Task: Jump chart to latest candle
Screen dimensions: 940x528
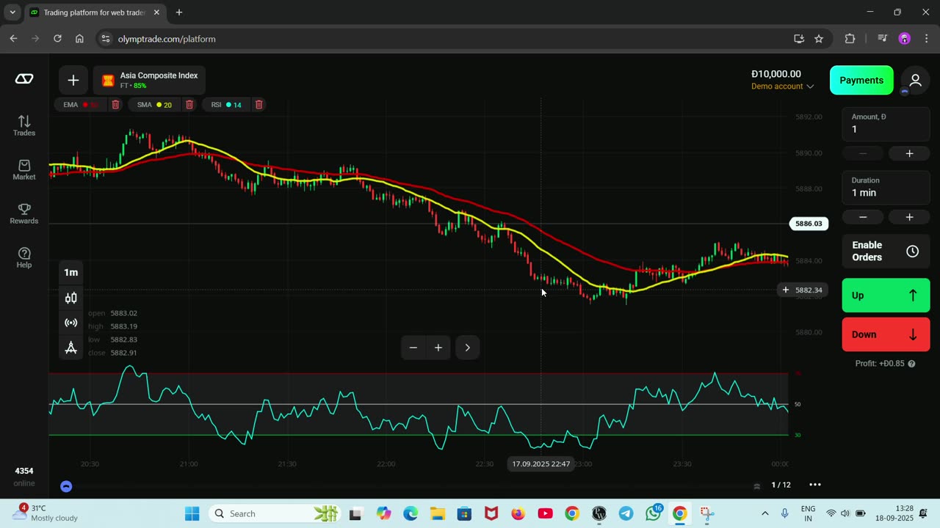Action: [x=468, y=348]
